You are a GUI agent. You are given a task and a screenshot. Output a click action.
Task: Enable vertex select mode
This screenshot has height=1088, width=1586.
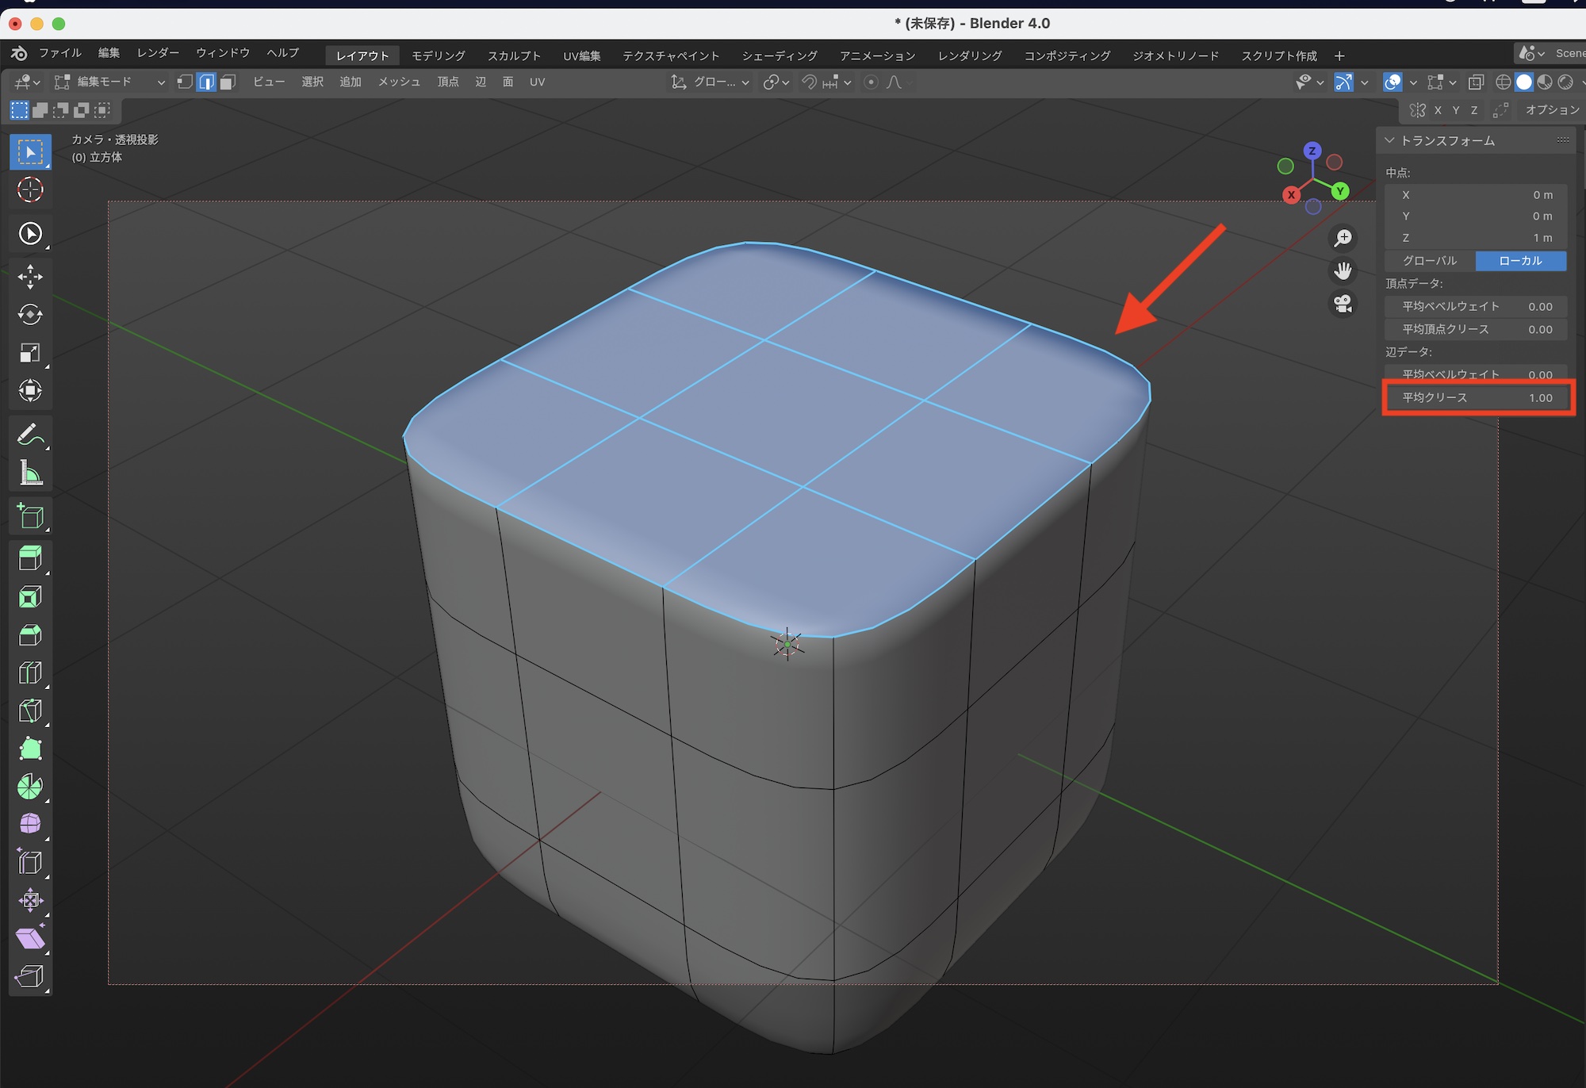coord(184,82)
